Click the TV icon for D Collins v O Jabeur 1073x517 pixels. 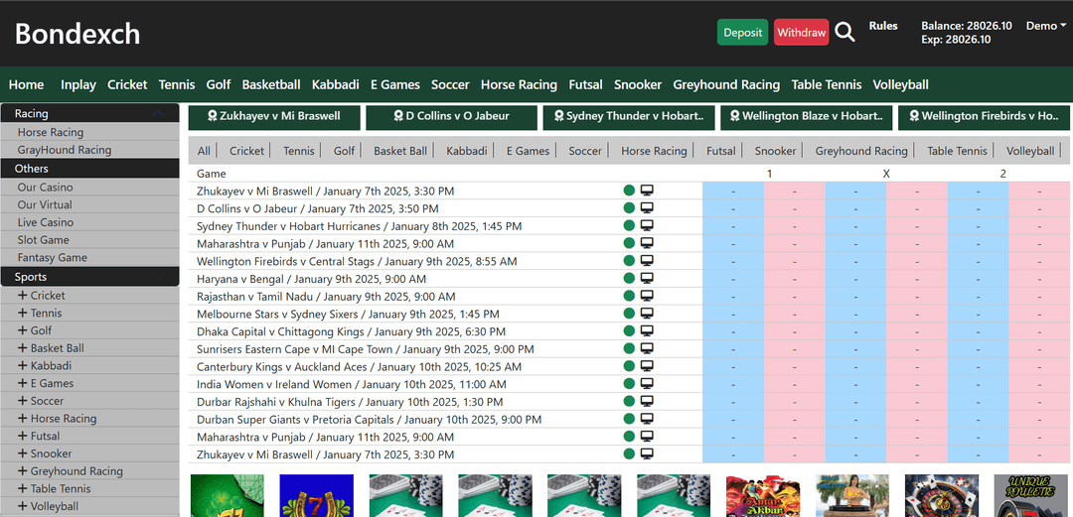[647, 208]
